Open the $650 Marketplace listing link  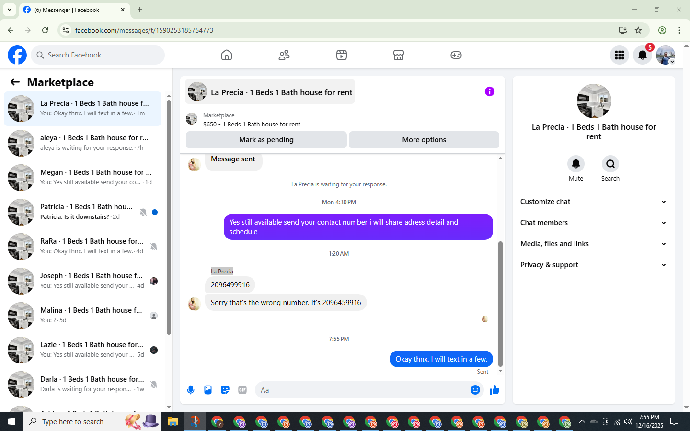[252, 124]
